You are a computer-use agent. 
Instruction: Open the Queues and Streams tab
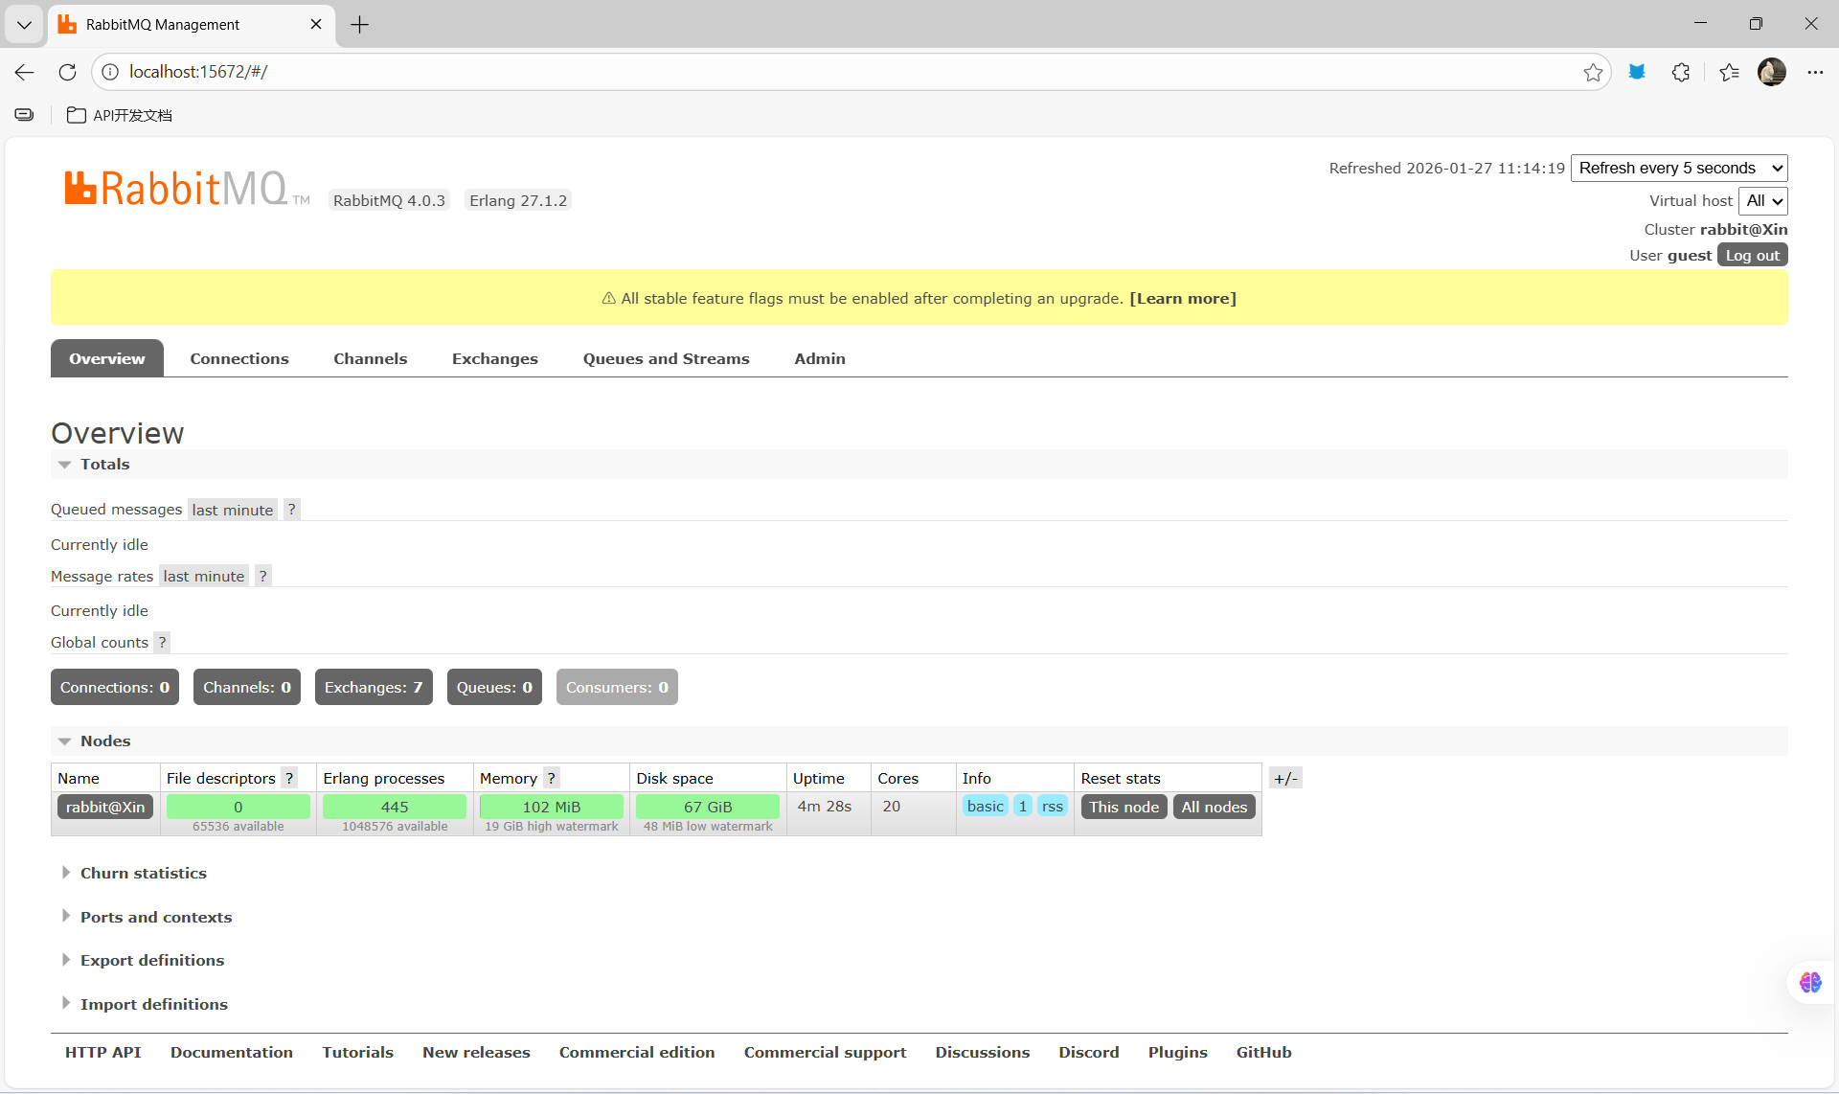coord(666,358)
